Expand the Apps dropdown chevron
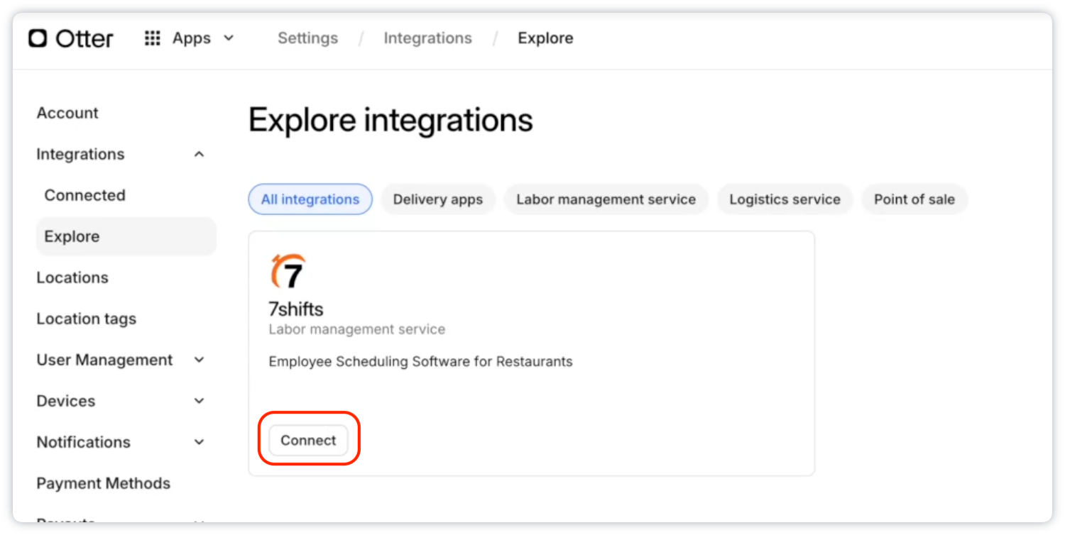The height and width of the screenshot is (535, 1065). coord(229,38)
